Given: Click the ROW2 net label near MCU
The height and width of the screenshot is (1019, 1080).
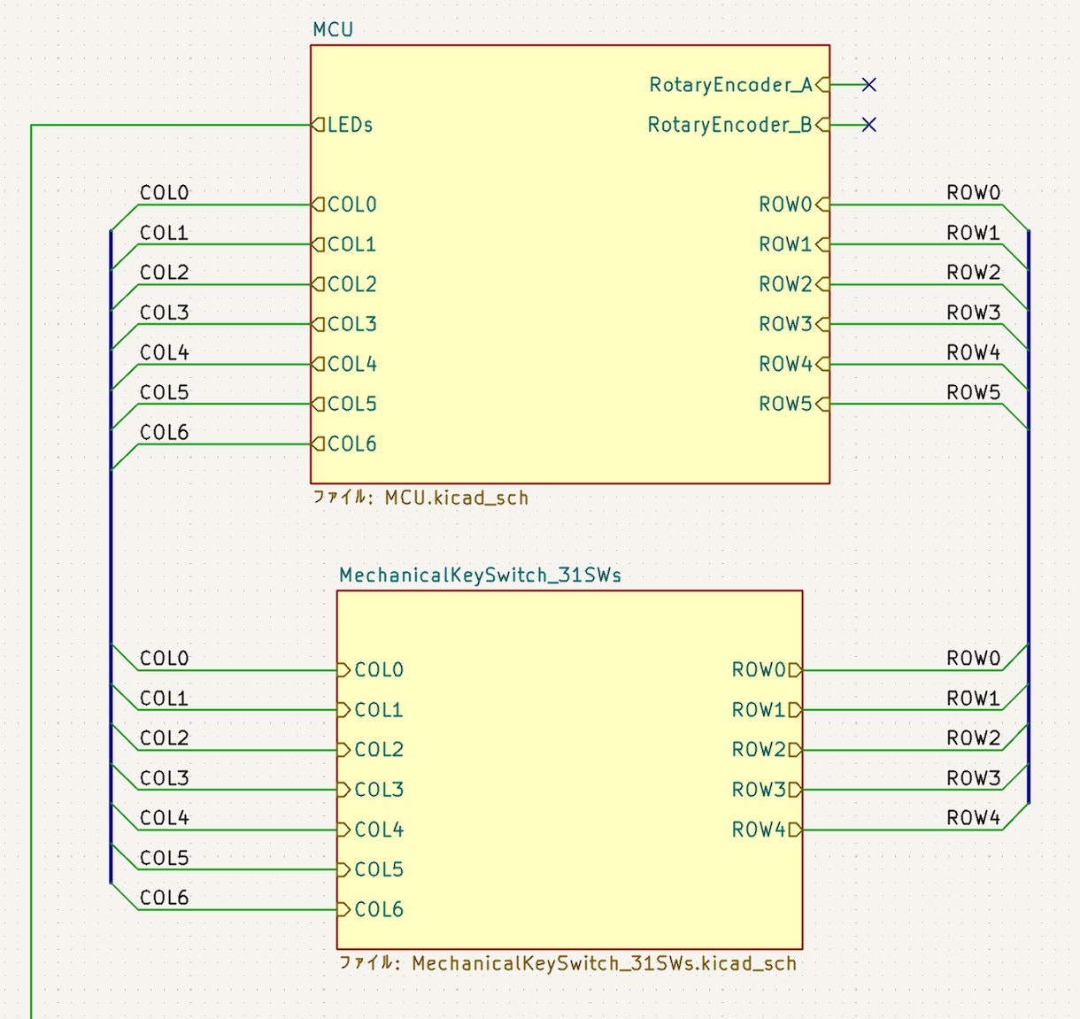Looking at the screenshot, I should (x=974, y=273).
